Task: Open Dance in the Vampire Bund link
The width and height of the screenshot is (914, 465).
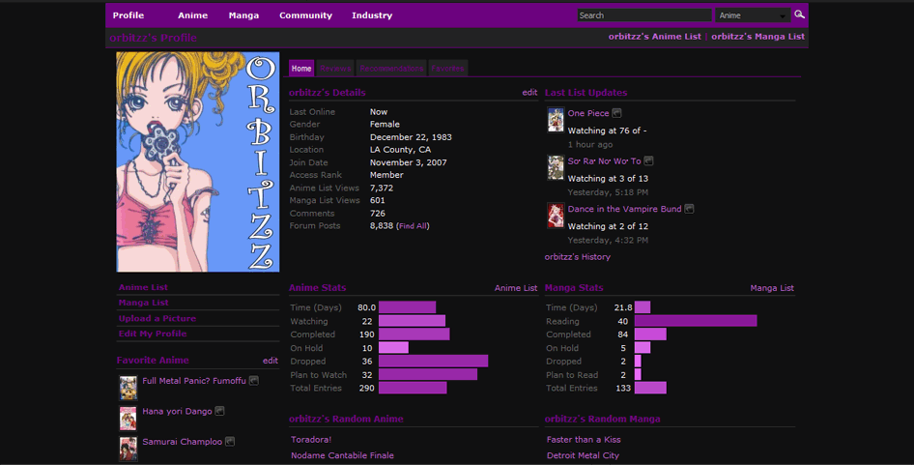Action: 625,209
